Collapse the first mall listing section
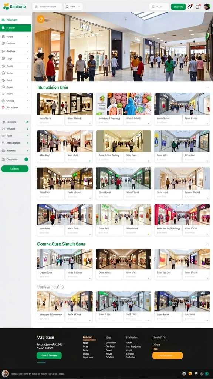This screenshot has height=379, width=213. 208,87
